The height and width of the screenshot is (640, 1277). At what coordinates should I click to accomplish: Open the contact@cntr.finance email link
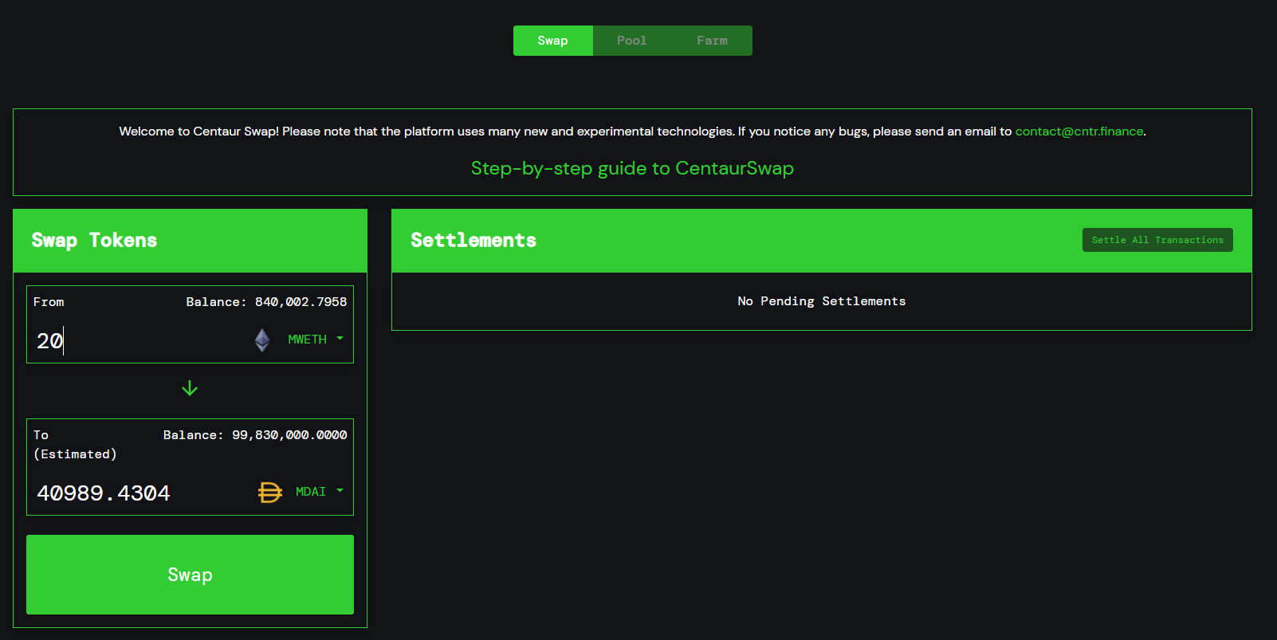(1079, 132)
